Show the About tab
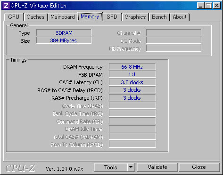 coord(180,17)
